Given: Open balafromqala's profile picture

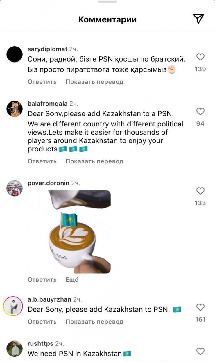Looking at the screenshot, I should [15, 109].
